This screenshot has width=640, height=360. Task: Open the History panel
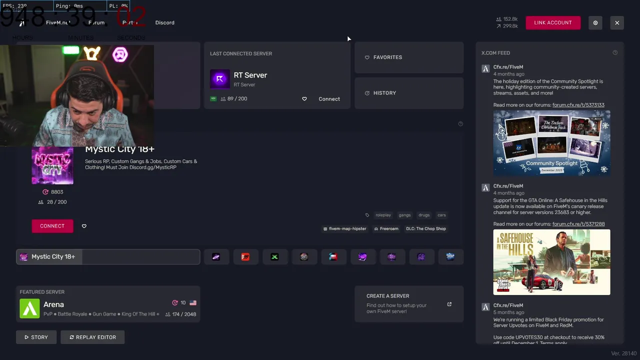(x=409, y=93)
